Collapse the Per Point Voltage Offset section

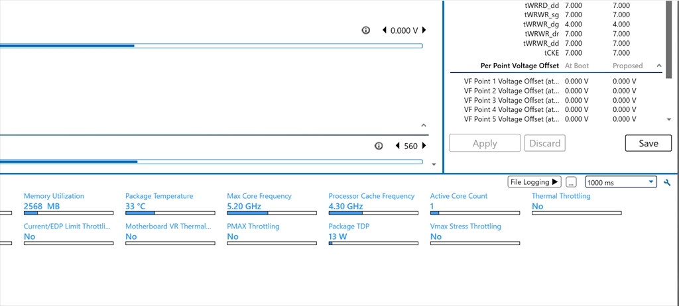pyautogui.click(x=658, y=66)
